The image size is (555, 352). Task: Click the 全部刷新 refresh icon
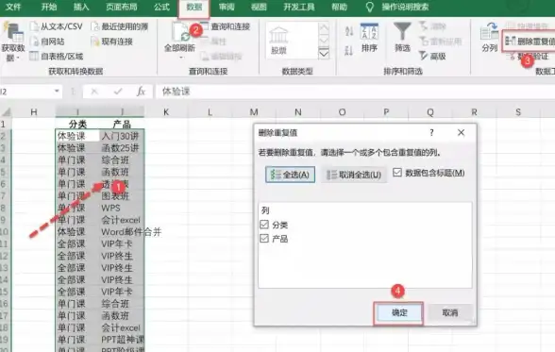click(x=180, y=32)
